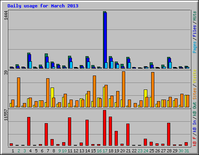The image size is (199, 155).
Task: Click the orange Sites bar for day 2
Action: [x=19, y=92]
